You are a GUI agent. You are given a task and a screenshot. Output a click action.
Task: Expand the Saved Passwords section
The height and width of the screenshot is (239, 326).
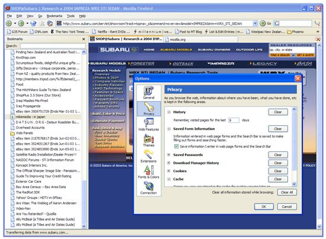coord(169,155)
